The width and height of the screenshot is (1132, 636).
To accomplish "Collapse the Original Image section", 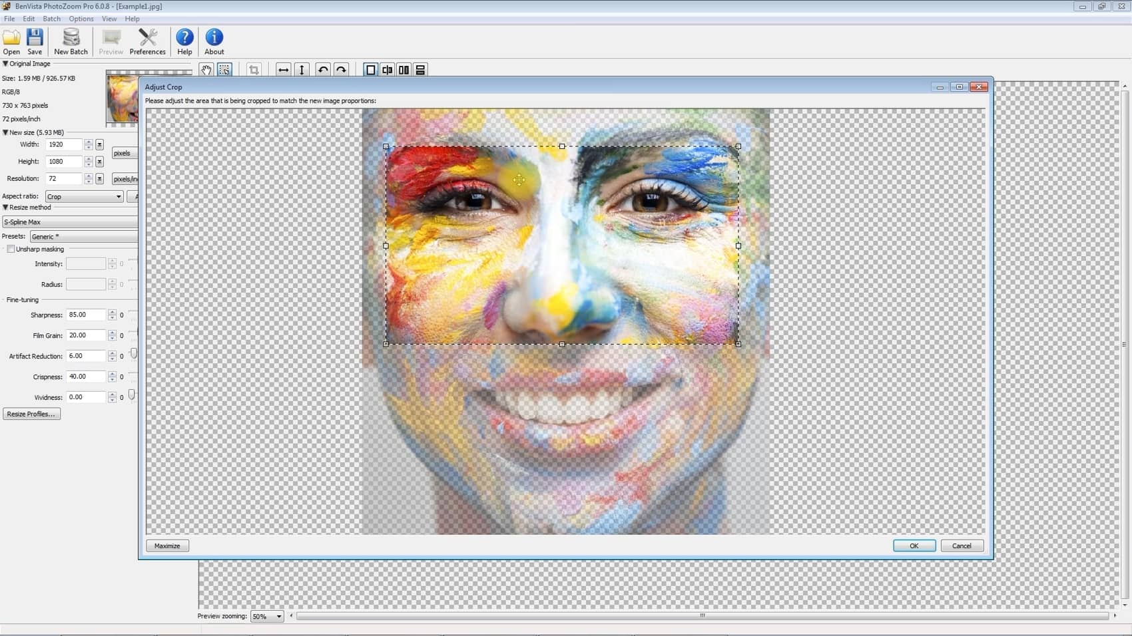I will [x=5, y=64].
